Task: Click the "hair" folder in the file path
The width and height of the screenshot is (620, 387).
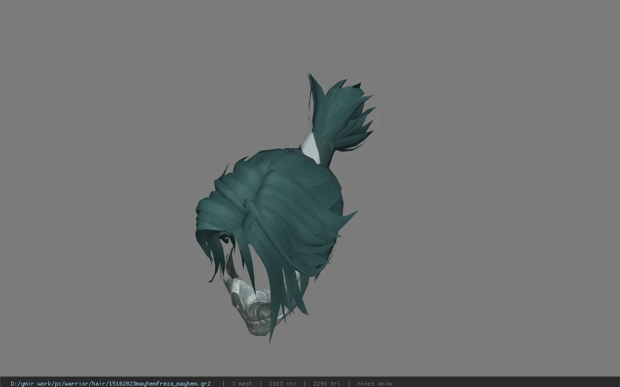Action: pos(96,384)
